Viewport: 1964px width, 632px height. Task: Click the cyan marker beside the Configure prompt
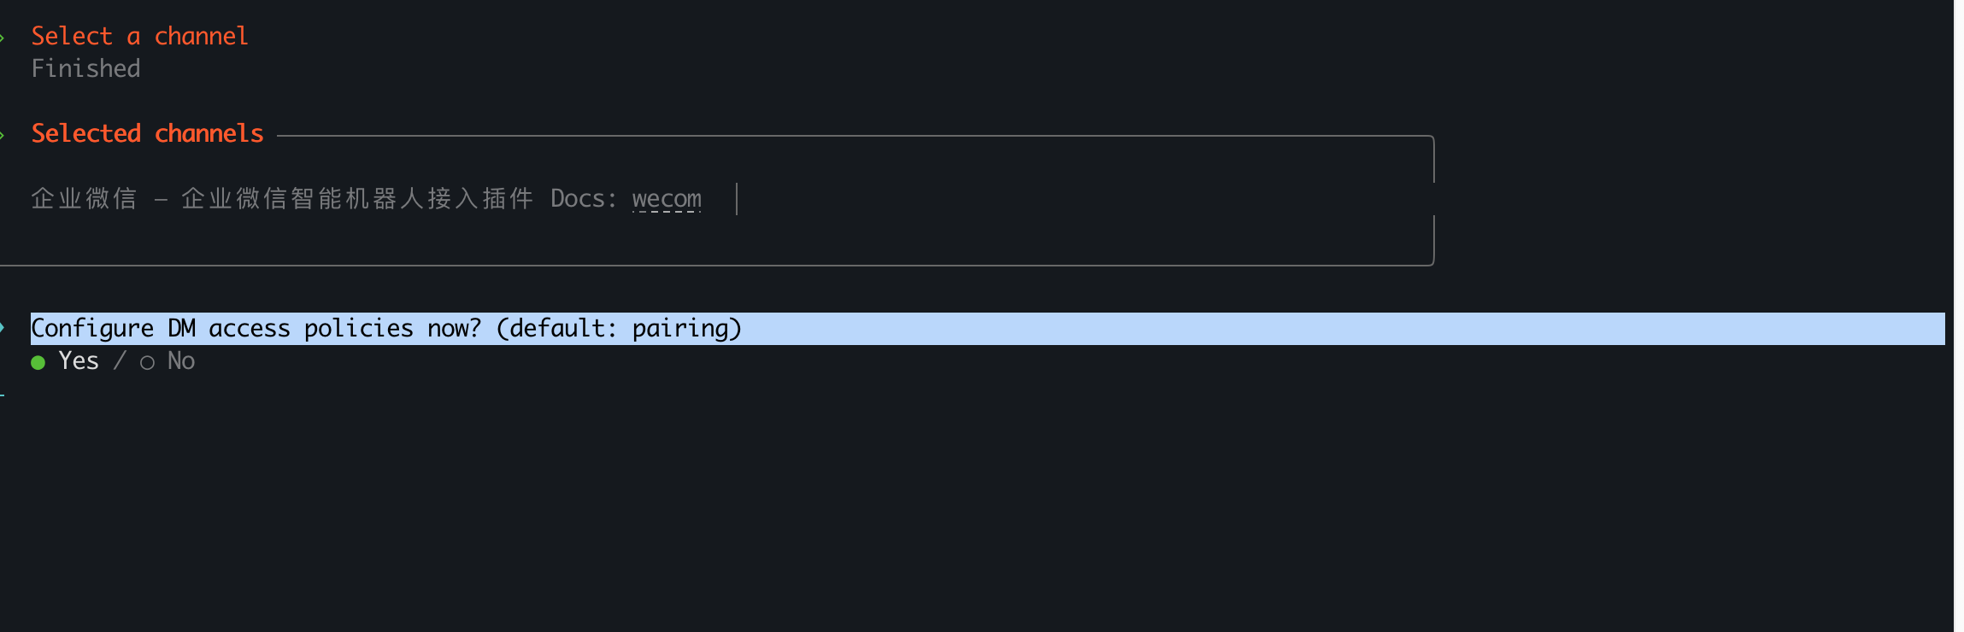point(3,328)
